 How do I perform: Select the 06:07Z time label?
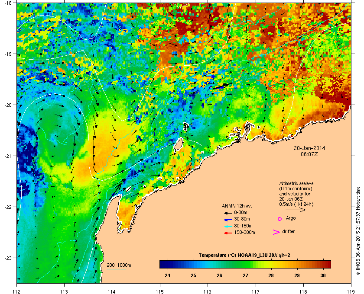pyautogui.click(x=309, y=154)
